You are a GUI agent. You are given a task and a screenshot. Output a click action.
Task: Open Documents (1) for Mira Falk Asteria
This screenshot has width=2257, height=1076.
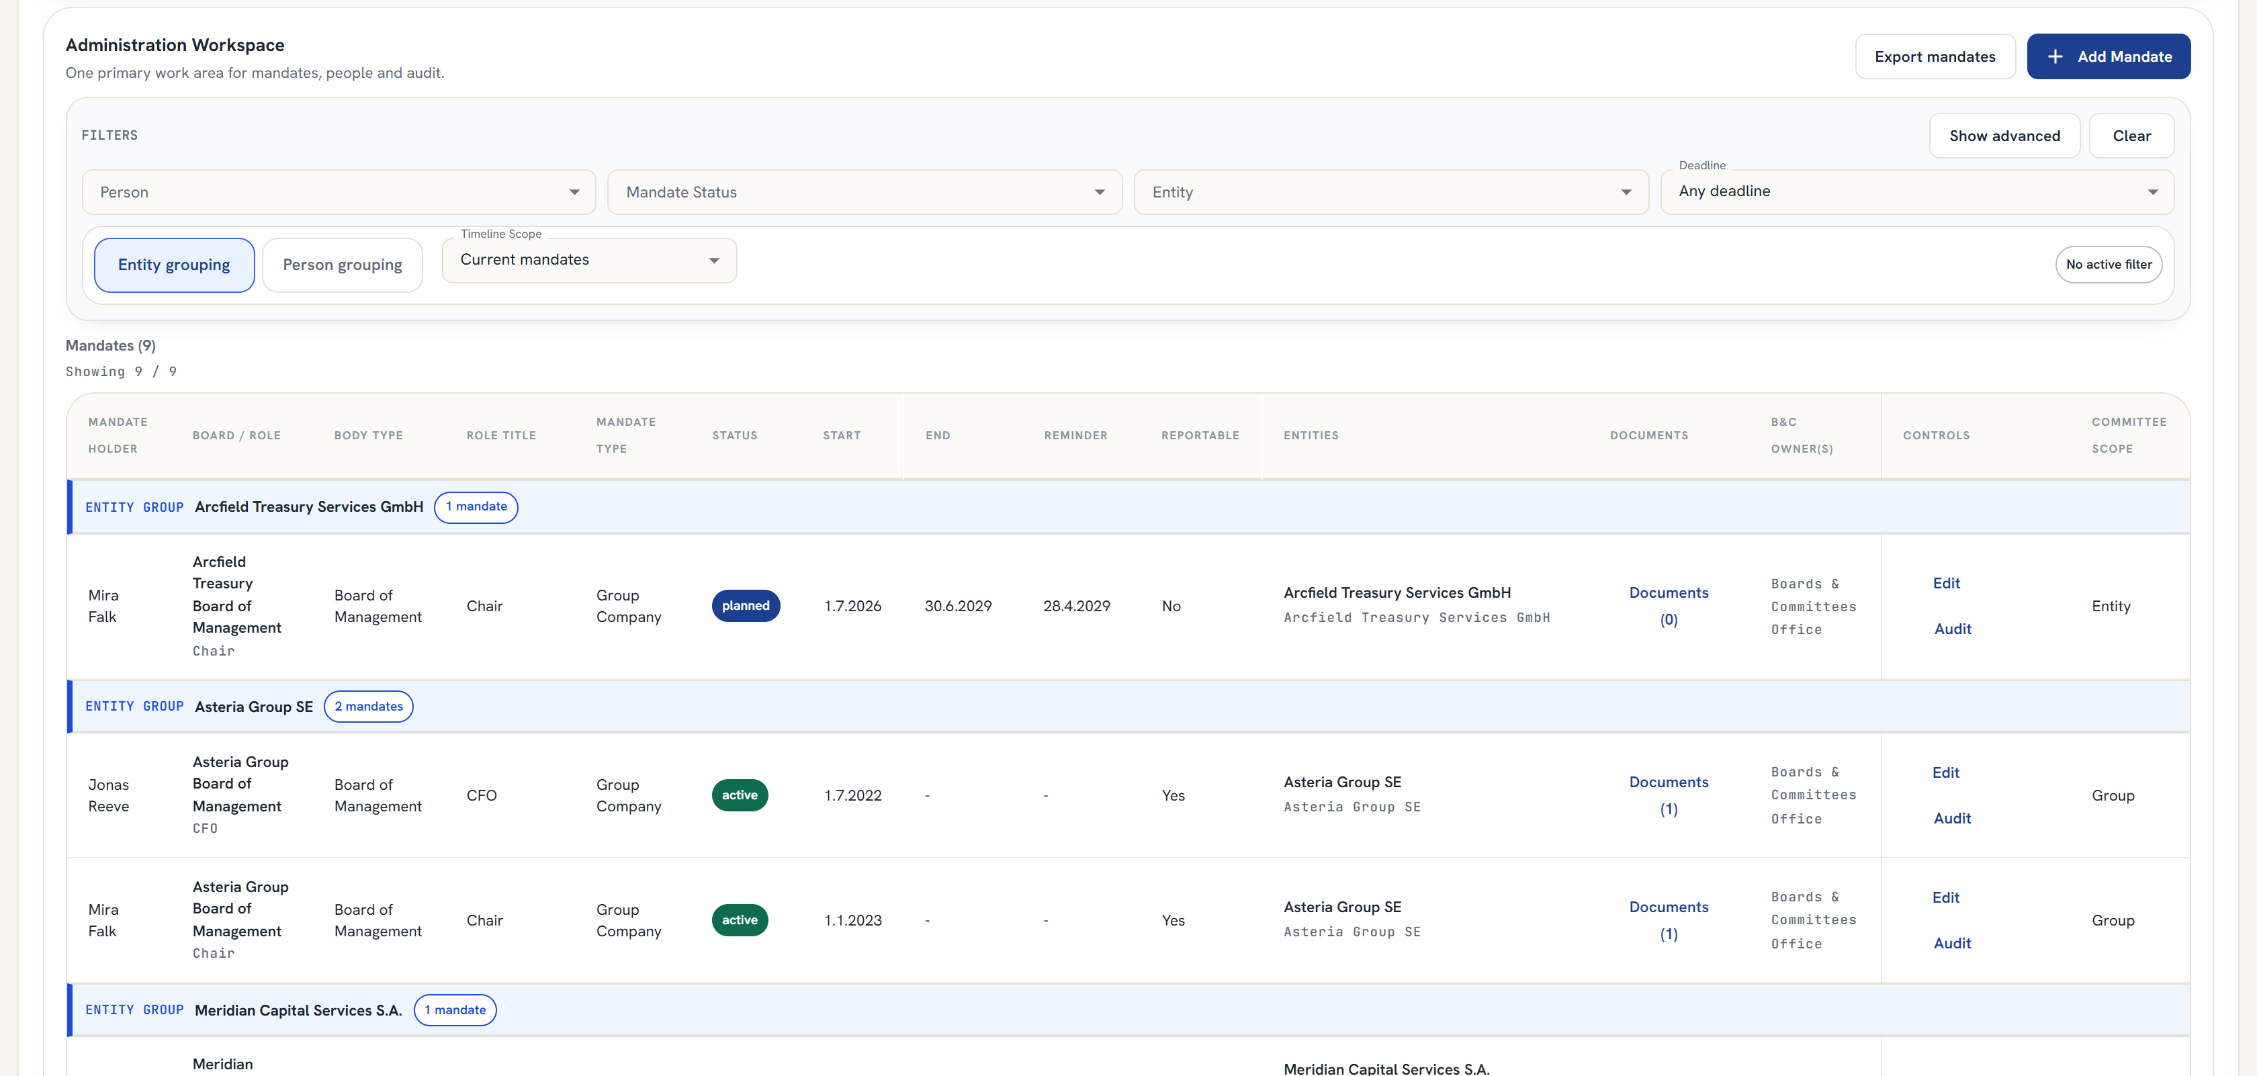click(1668, 921)
